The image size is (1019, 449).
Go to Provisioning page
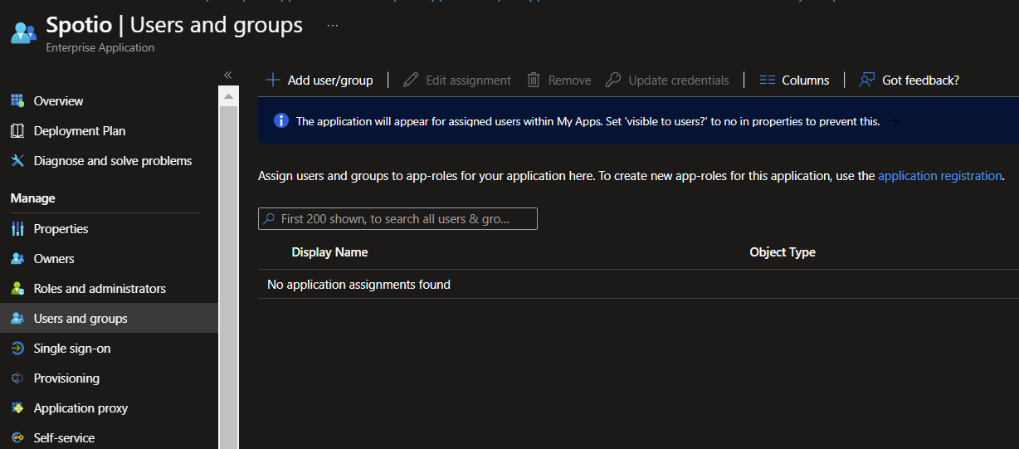click(x=66, y=378)
